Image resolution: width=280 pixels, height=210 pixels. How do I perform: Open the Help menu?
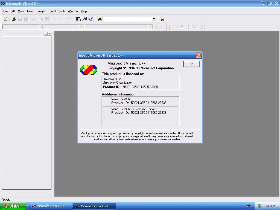(x=84, y=11)
